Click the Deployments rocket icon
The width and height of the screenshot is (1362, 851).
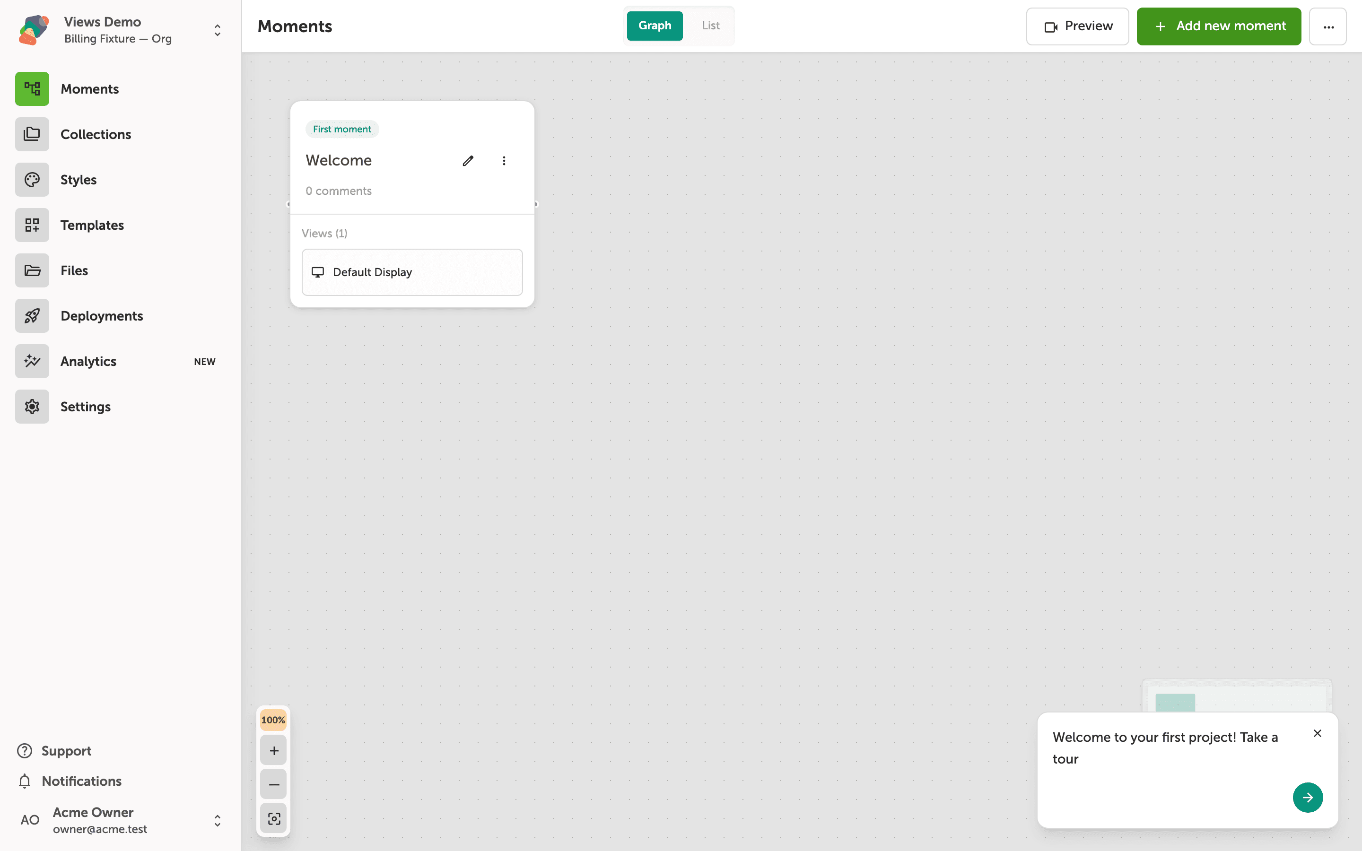click(x=32, y=316)
